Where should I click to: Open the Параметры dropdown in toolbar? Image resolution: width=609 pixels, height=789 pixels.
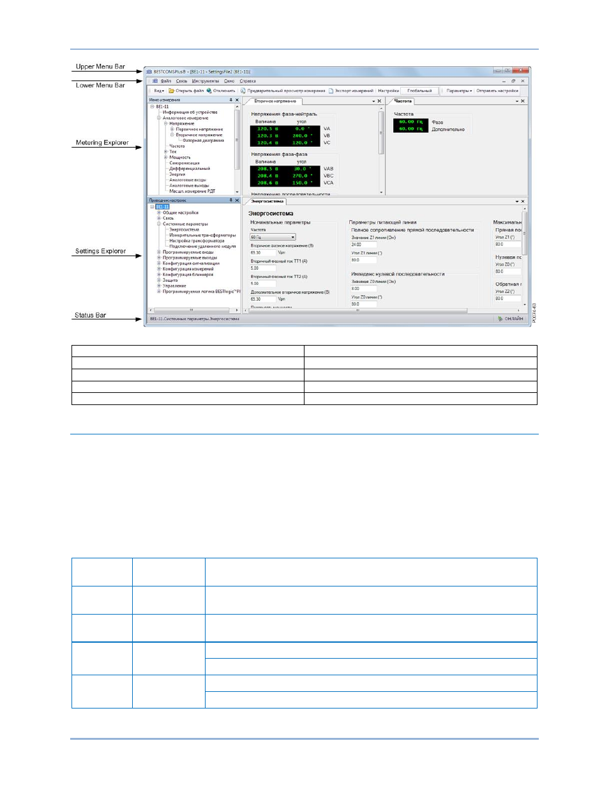tap(459, 91)
